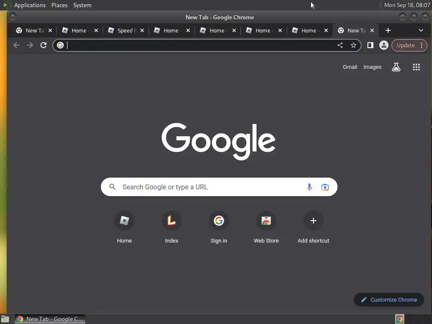The image size is (432, 324).
Task: Bookmark this tab with the star icon
Action: [x=354, y=45]
